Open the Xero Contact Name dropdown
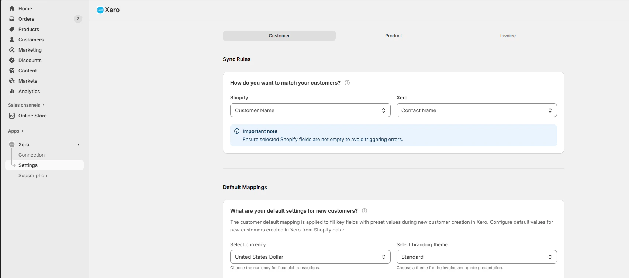629x278 pixels. coord(477,110)
